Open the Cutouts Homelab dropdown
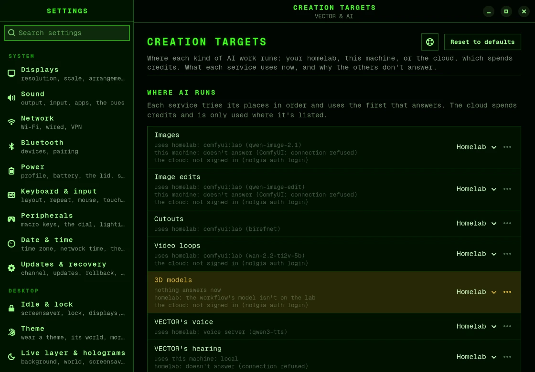This screenshot has width=535, height=372. [476, 224]
